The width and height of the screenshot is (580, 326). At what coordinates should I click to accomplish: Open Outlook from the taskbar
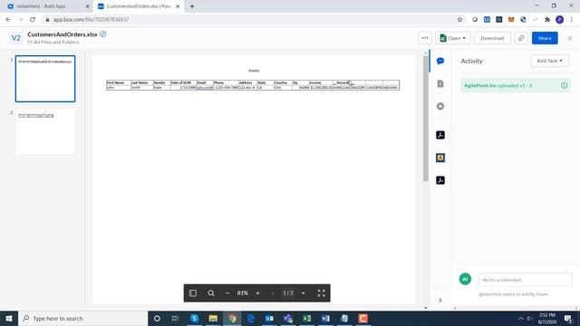[269, 318]
